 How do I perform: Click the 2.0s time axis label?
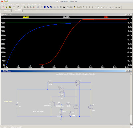pos(127,67)
